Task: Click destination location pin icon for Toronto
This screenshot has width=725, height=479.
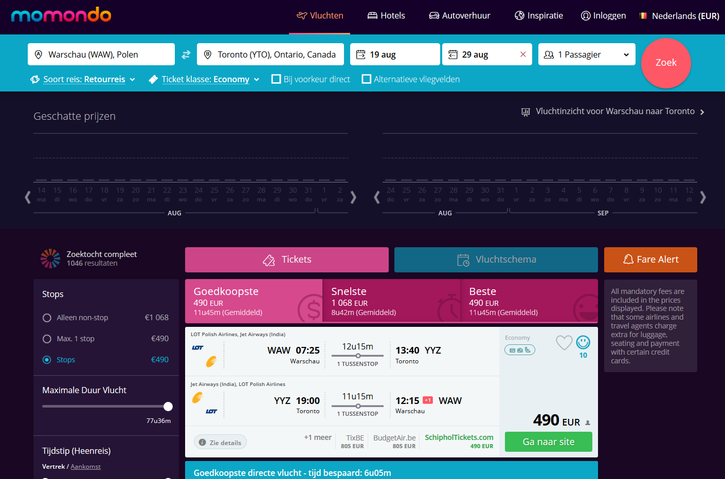Action: click(x=207, y=54)
